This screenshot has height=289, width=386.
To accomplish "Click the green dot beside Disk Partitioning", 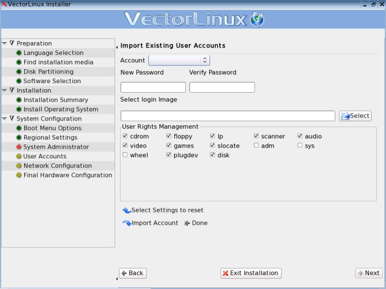I will (x=19, y=72).
